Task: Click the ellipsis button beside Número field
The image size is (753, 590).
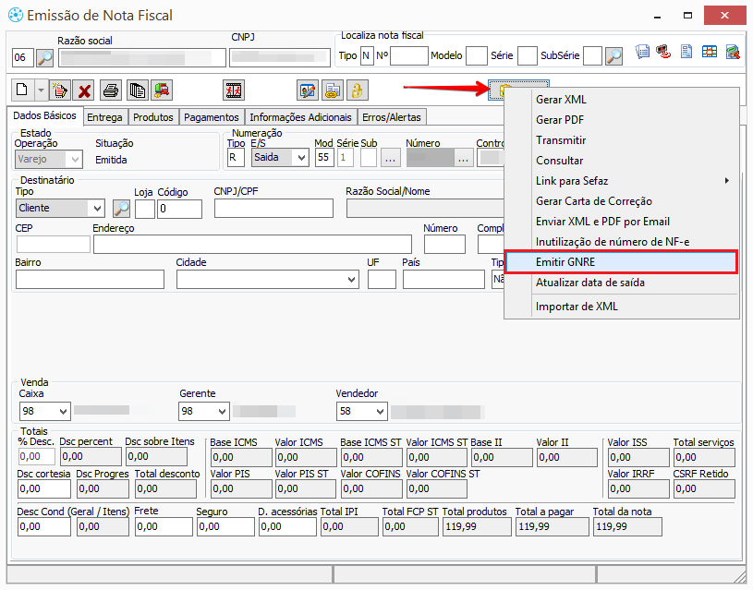Action: (464, 158)
